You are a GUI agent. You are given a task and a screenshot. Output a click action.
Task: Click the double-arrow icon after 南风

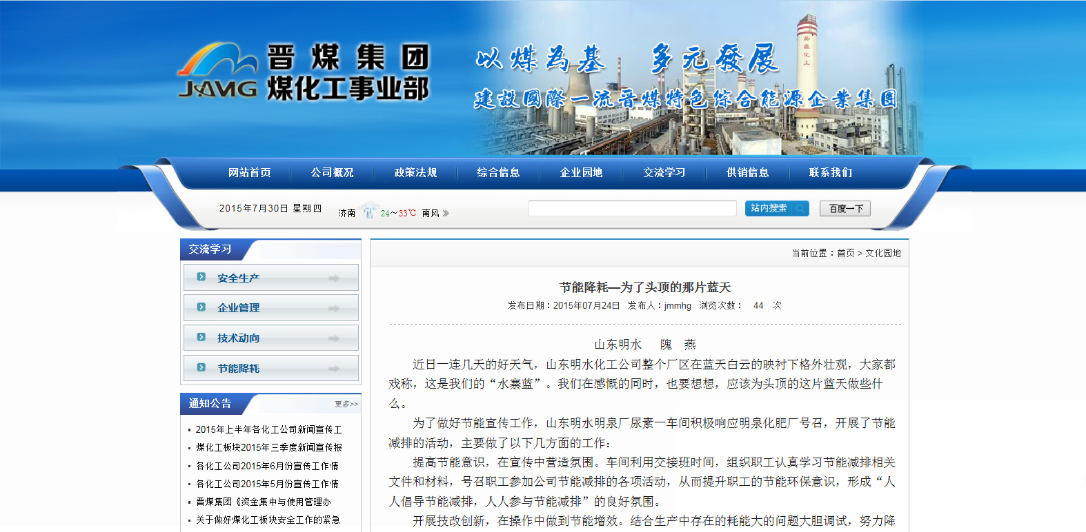[x=446, y=214]
